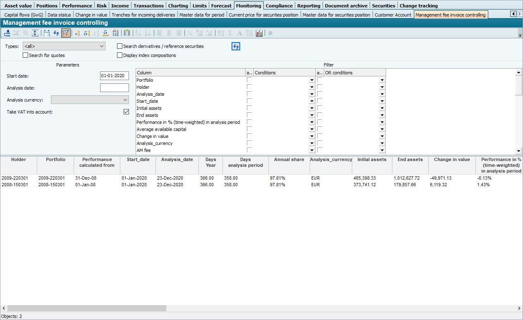Uncheck Take VAT into account checkbox
Screen dimensions: 523x320
point(127,112)
